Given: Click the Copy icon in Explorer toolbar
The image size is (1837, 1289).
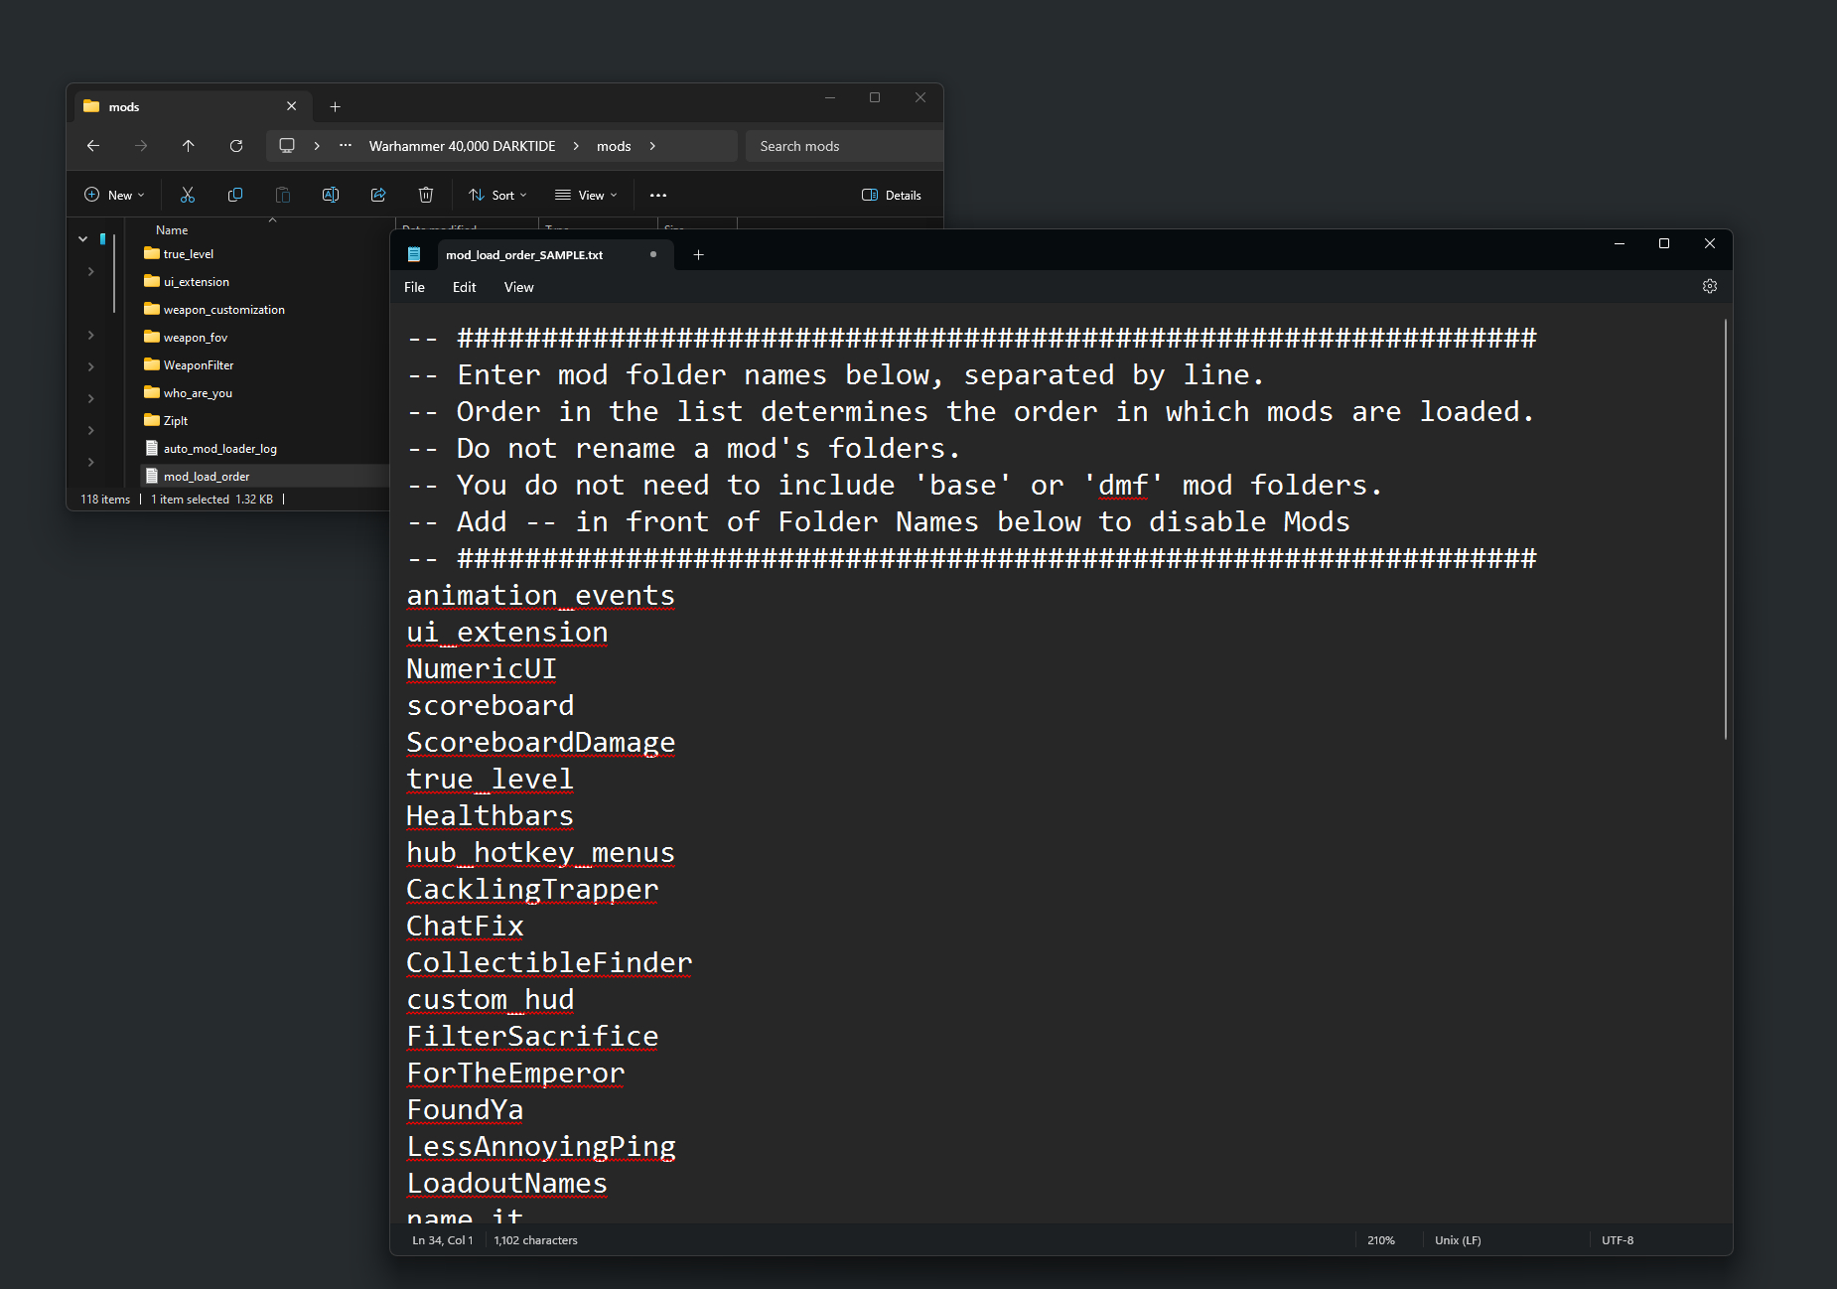Looking at the screenshot, I should (235, 196).
